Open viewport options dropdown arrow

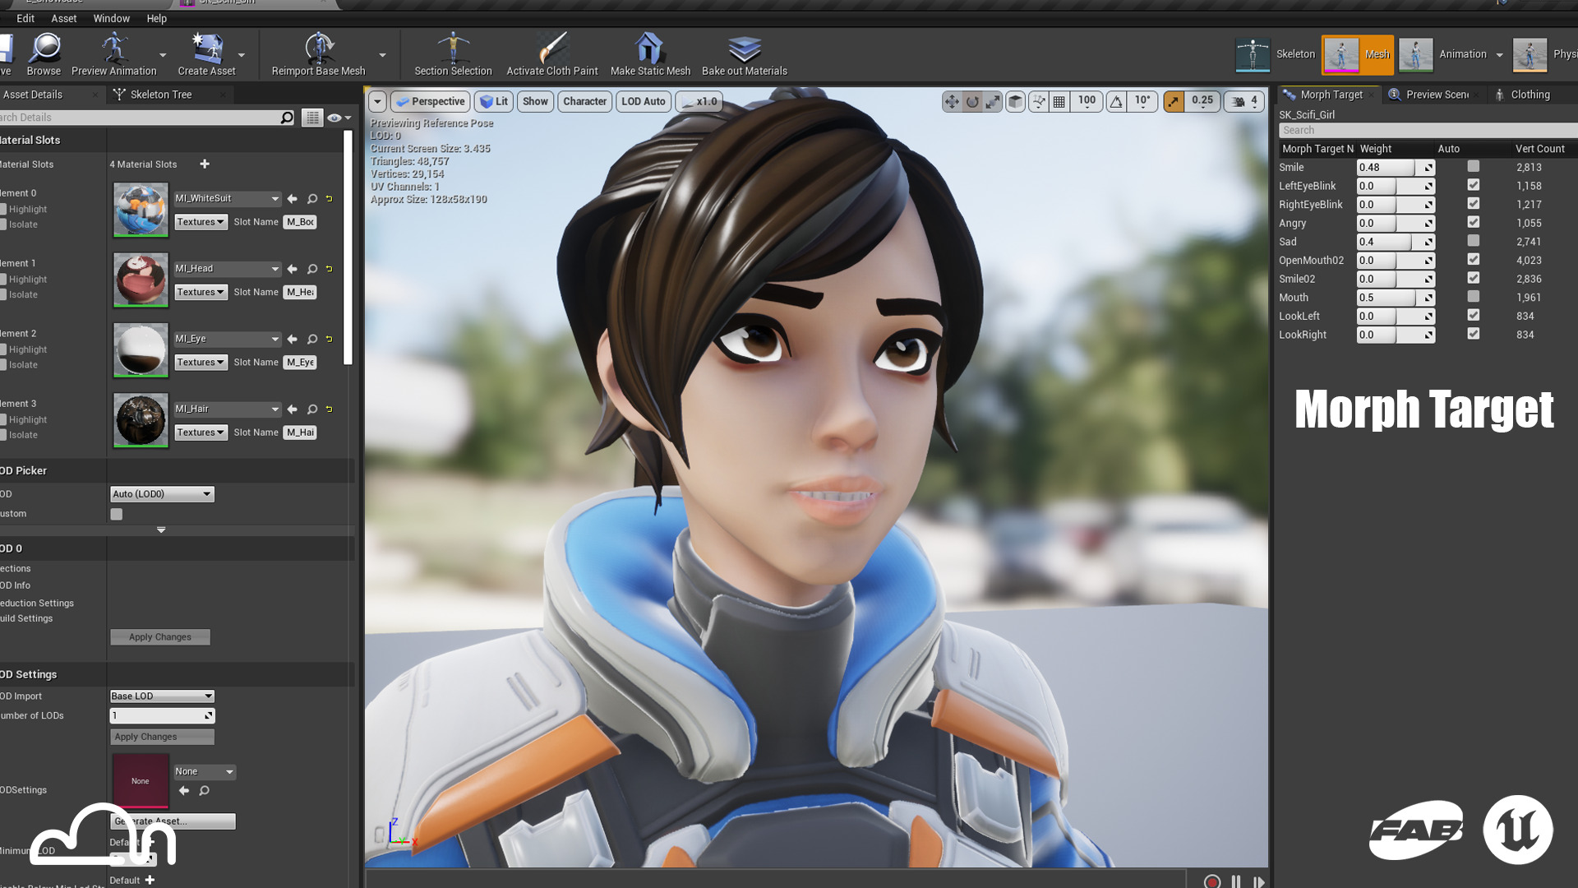click(x=377, y=102)
